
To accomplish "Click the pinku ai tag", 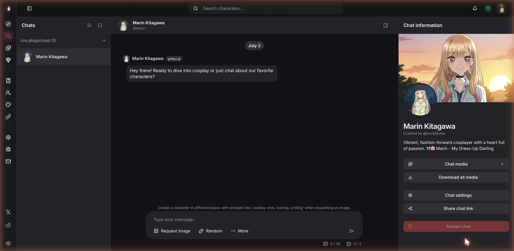I will (174, 59).
